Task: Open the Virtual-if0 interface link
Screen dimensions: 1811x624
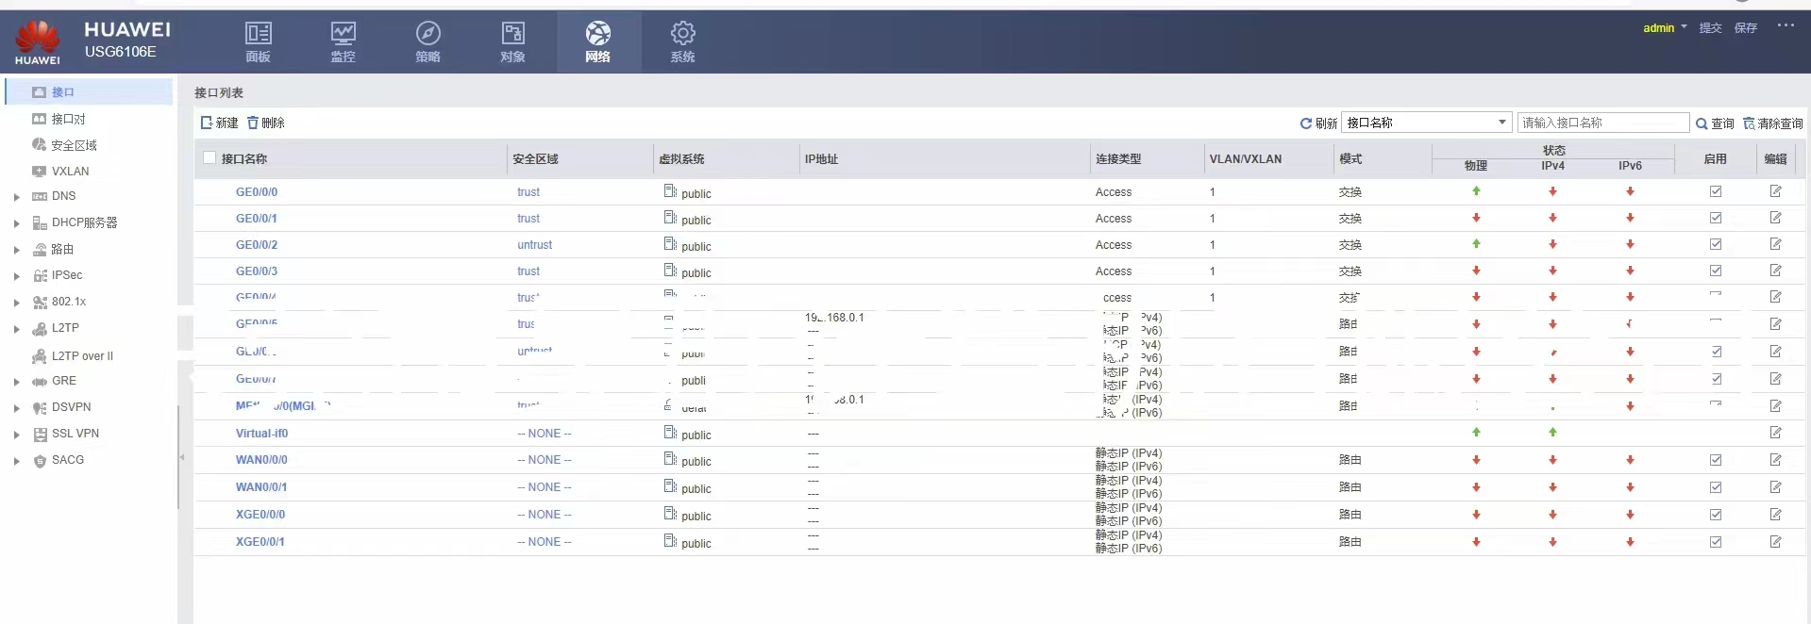Action: click(261, 434)
